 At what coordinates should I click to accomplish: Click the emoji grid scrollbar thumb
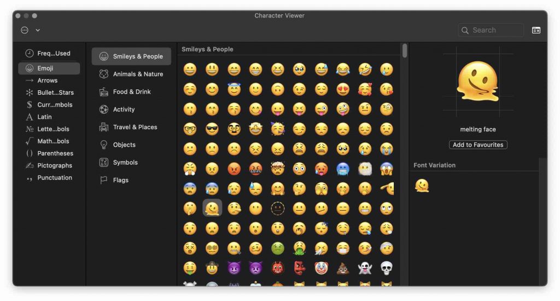click(405, 50)
